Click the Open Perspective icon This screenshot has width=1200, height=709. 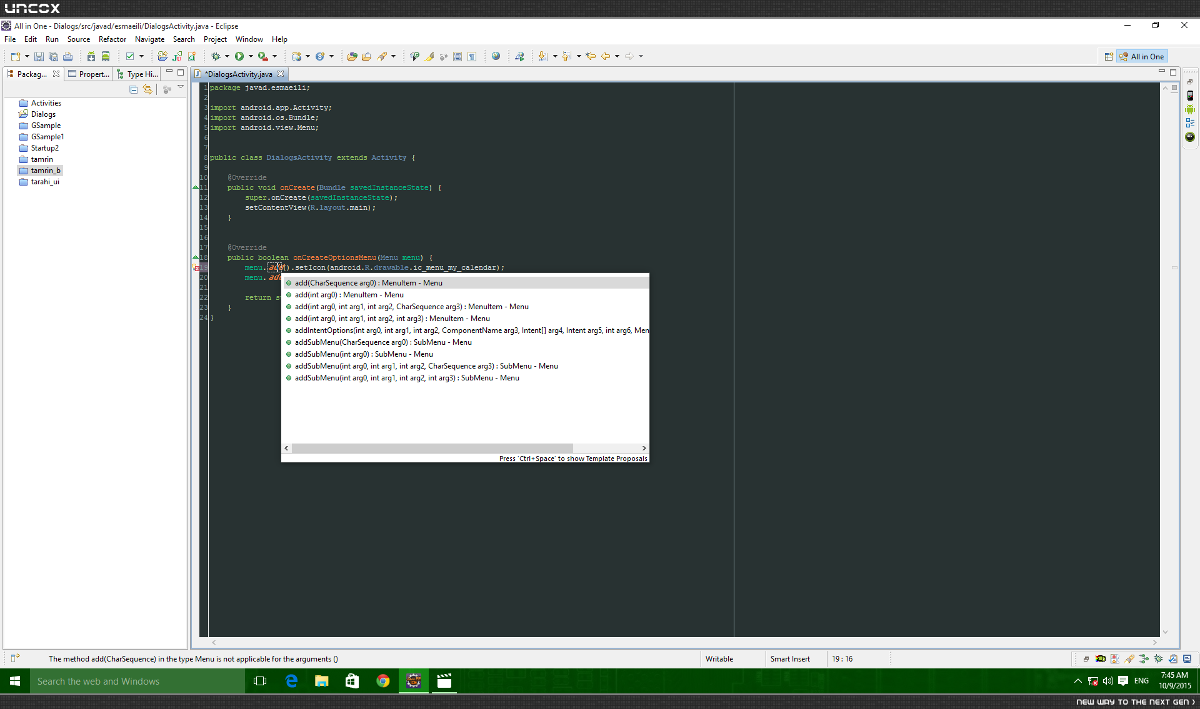pyautogui.click(x=1108, y=57)
